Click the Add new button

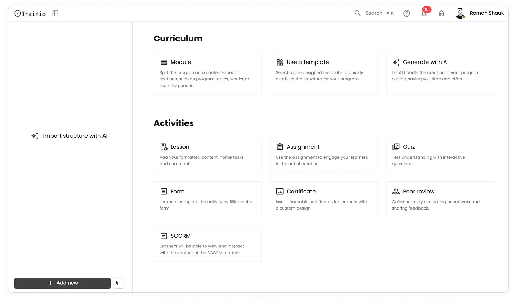click(x=62, y=283)
